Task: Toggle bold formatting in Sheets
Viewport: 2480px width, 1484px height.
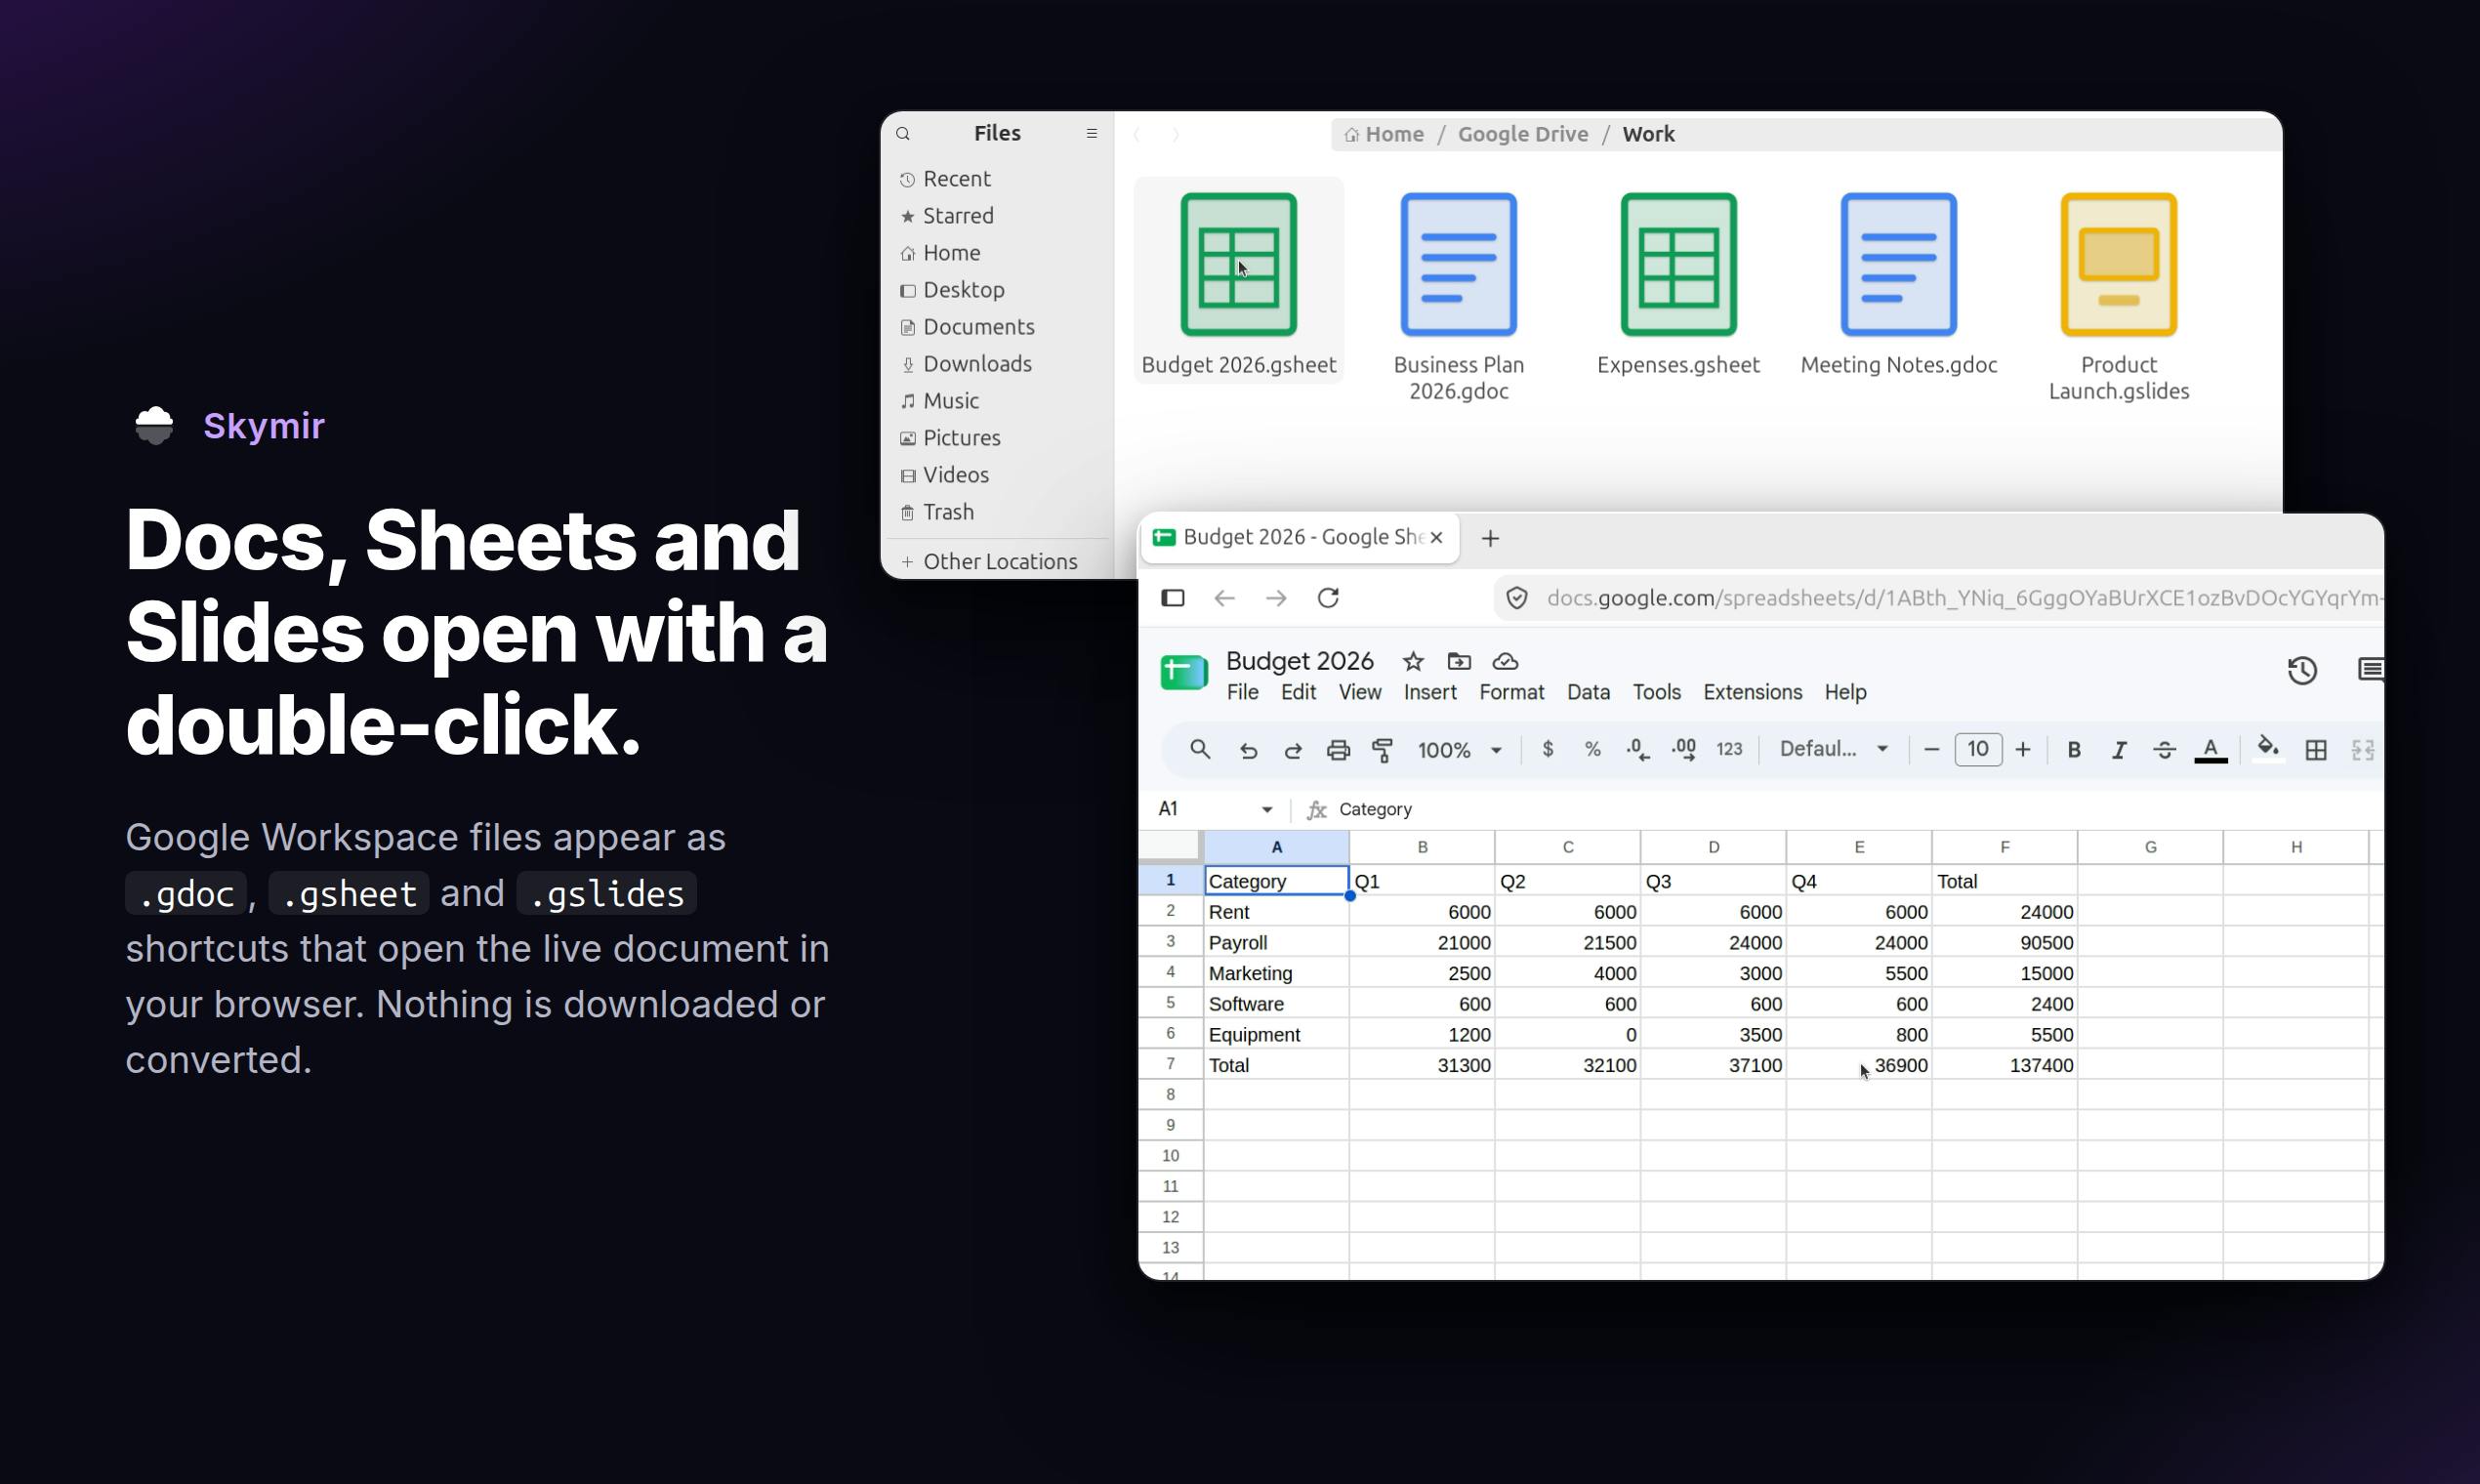Action: tap(2074, 750)
